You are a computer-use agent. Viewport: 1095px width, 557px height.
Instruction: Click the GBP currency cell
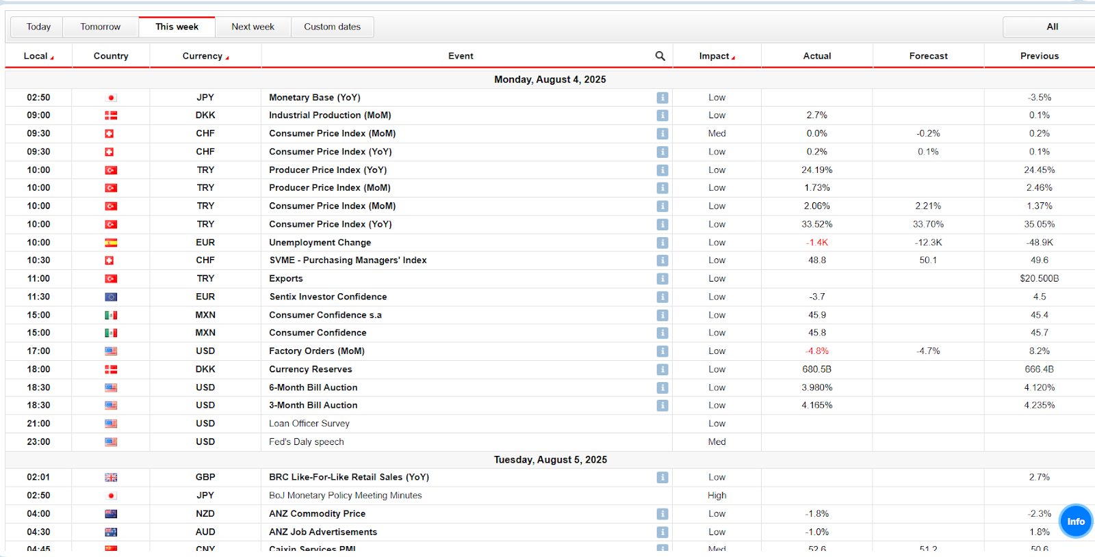click(x=205, y=478)
